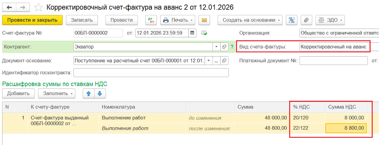Click the envelope icon to send by email
379x145 pixels.
tap(204, 20)
